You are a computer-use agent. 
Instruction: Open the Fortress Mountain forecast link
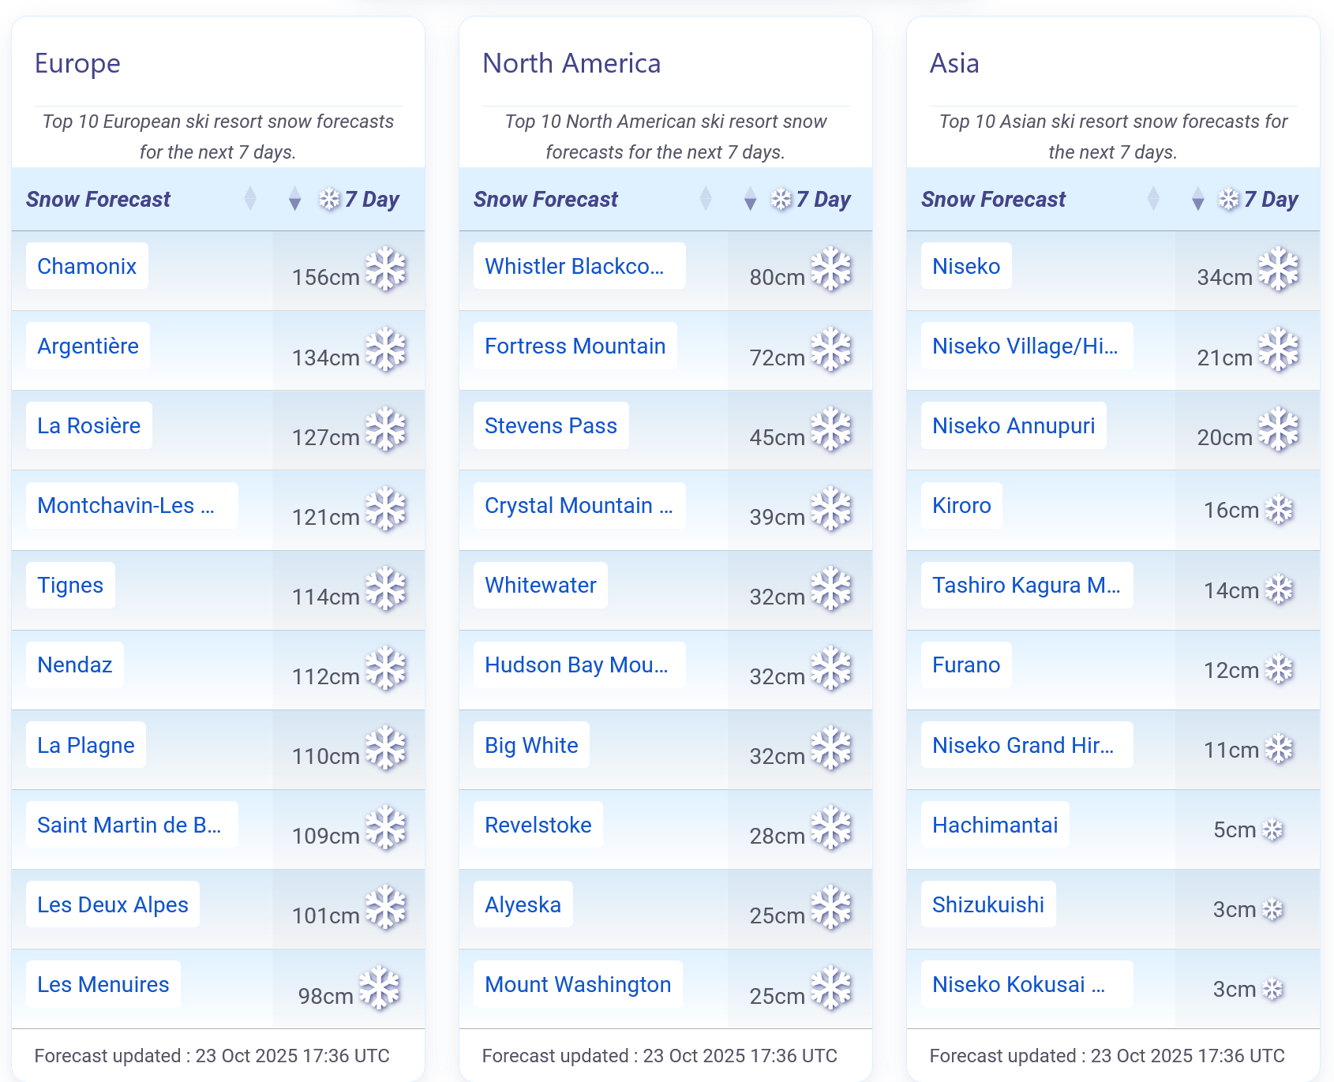(575, 346)
